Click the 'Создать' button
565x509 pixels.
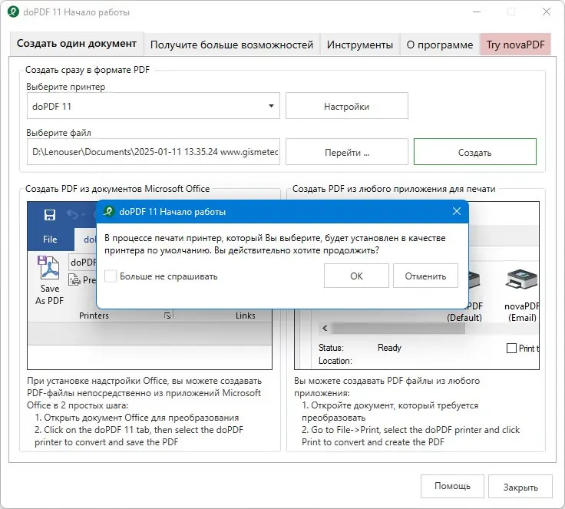point(474,152)
